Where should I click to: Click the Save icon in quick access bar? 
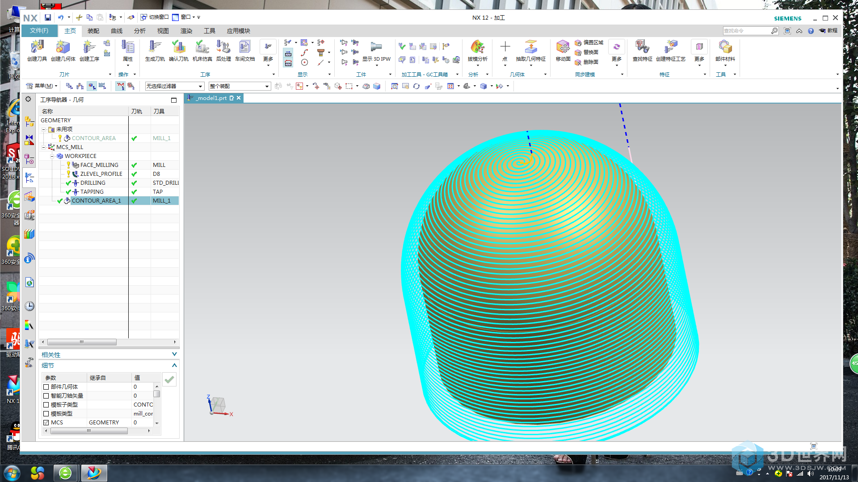pos(48,17)
